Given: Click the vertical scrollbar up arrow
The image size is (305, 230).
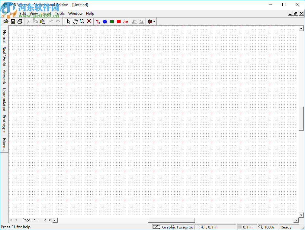Looking at the screenshot, I should click(301, 29).
